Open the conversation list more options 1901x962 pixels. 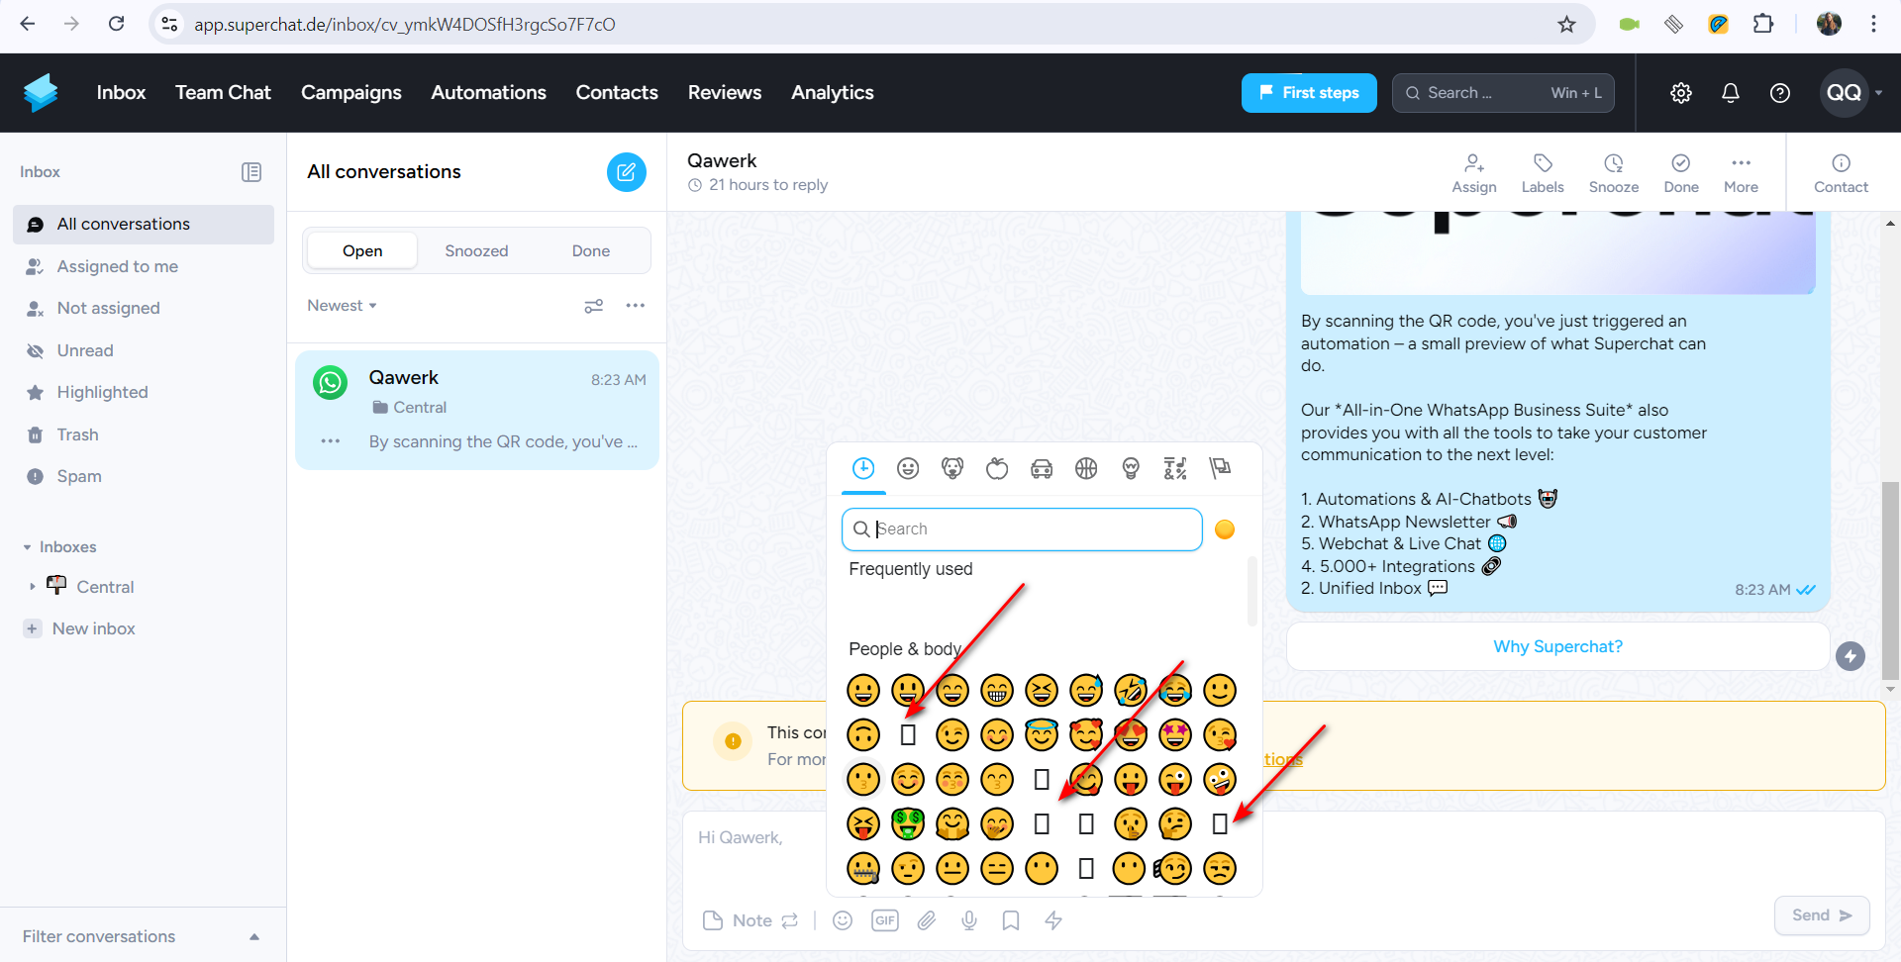[636, 306]
